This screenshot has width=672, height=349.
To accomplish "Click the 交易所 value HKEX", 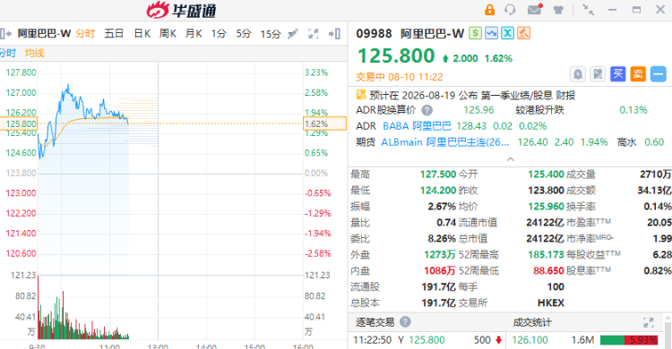I will [x=551, y=302].
